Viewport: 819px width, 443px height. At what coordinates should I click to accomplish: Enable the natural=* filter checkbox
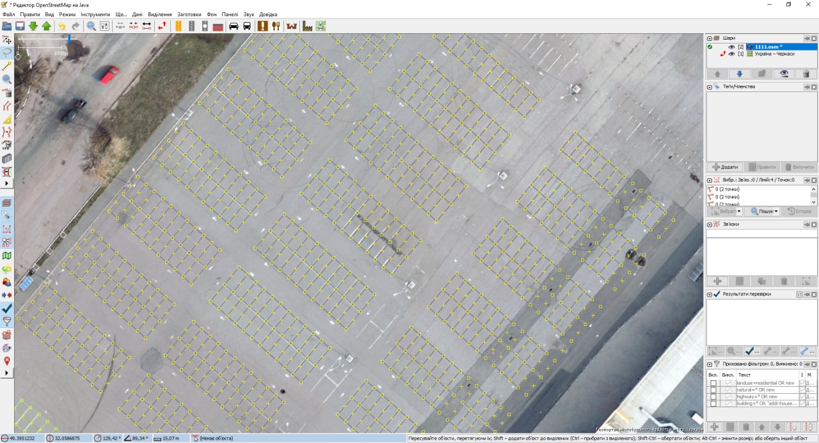click(x=713, y=390)
